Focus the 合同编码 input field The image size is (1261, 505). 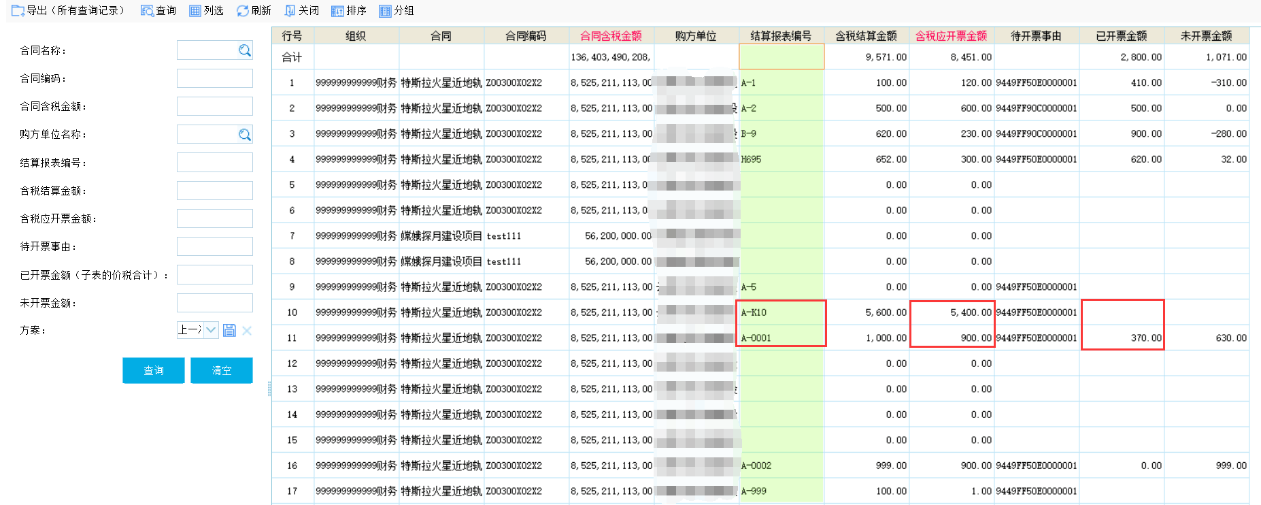pyautogui.click(x=215, y=78)
